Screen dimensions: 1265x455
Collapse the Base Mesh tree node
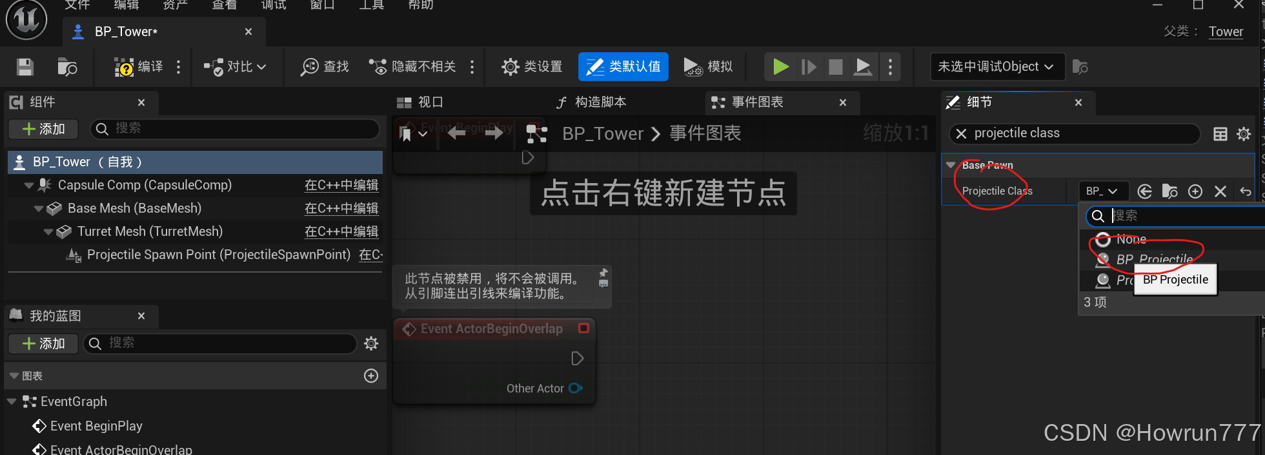tap(39, 209)
